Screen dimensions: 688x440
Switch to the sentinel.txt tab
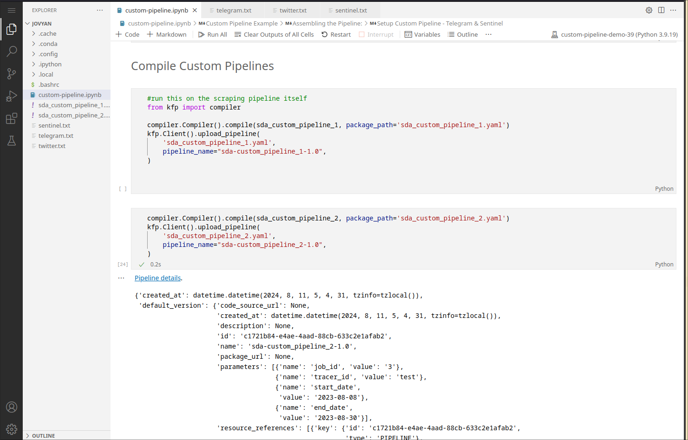click(x=351, y=10)
